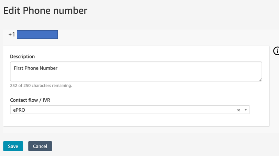Viewport: 279px width, 156px height.
Task: Grab the Description textarea resize handle
Action: point(260,80)
